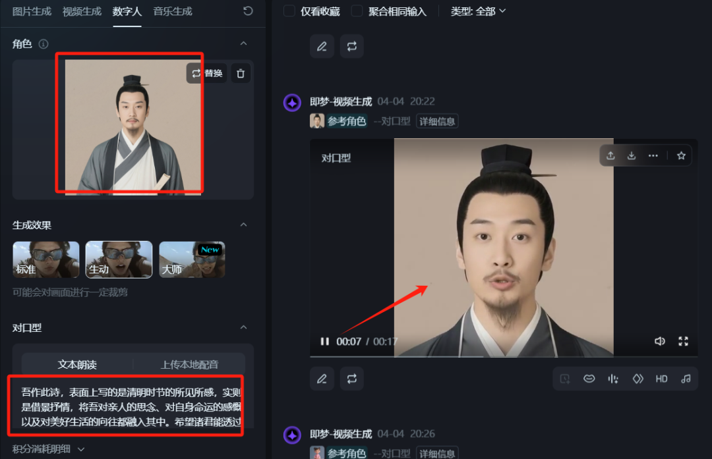Screen dimensions: 712x459
Task: Favorite the video with the star icon
Action: (x=680, y=155)
